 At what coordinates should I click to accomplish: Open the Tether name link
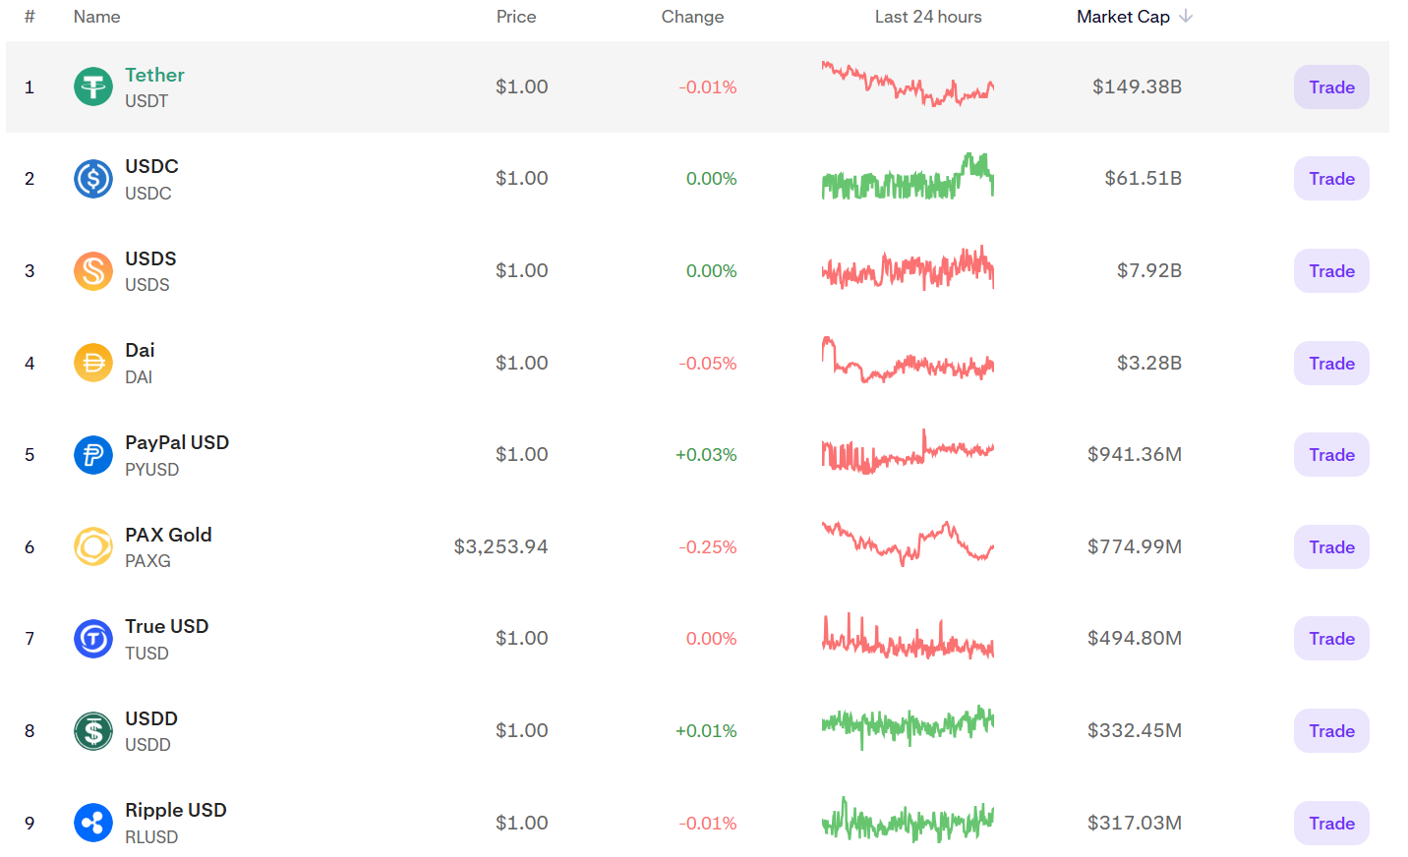pyautogui.click(x=154, y=75)
